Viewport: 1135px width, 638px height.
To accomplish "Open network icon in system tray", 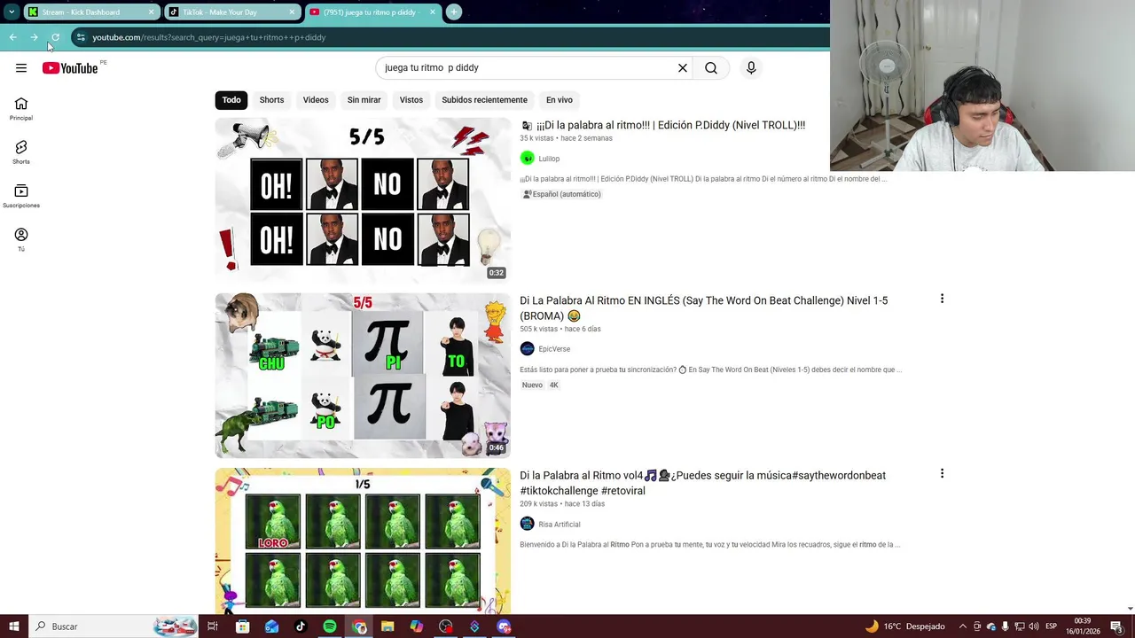I will coord(1020,626).
